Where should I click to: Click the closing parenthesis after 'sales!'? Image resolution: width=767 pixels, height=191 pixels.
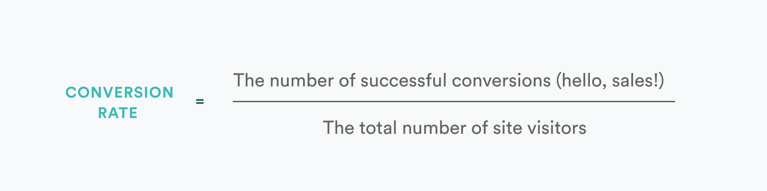click(x=661, y=81)
